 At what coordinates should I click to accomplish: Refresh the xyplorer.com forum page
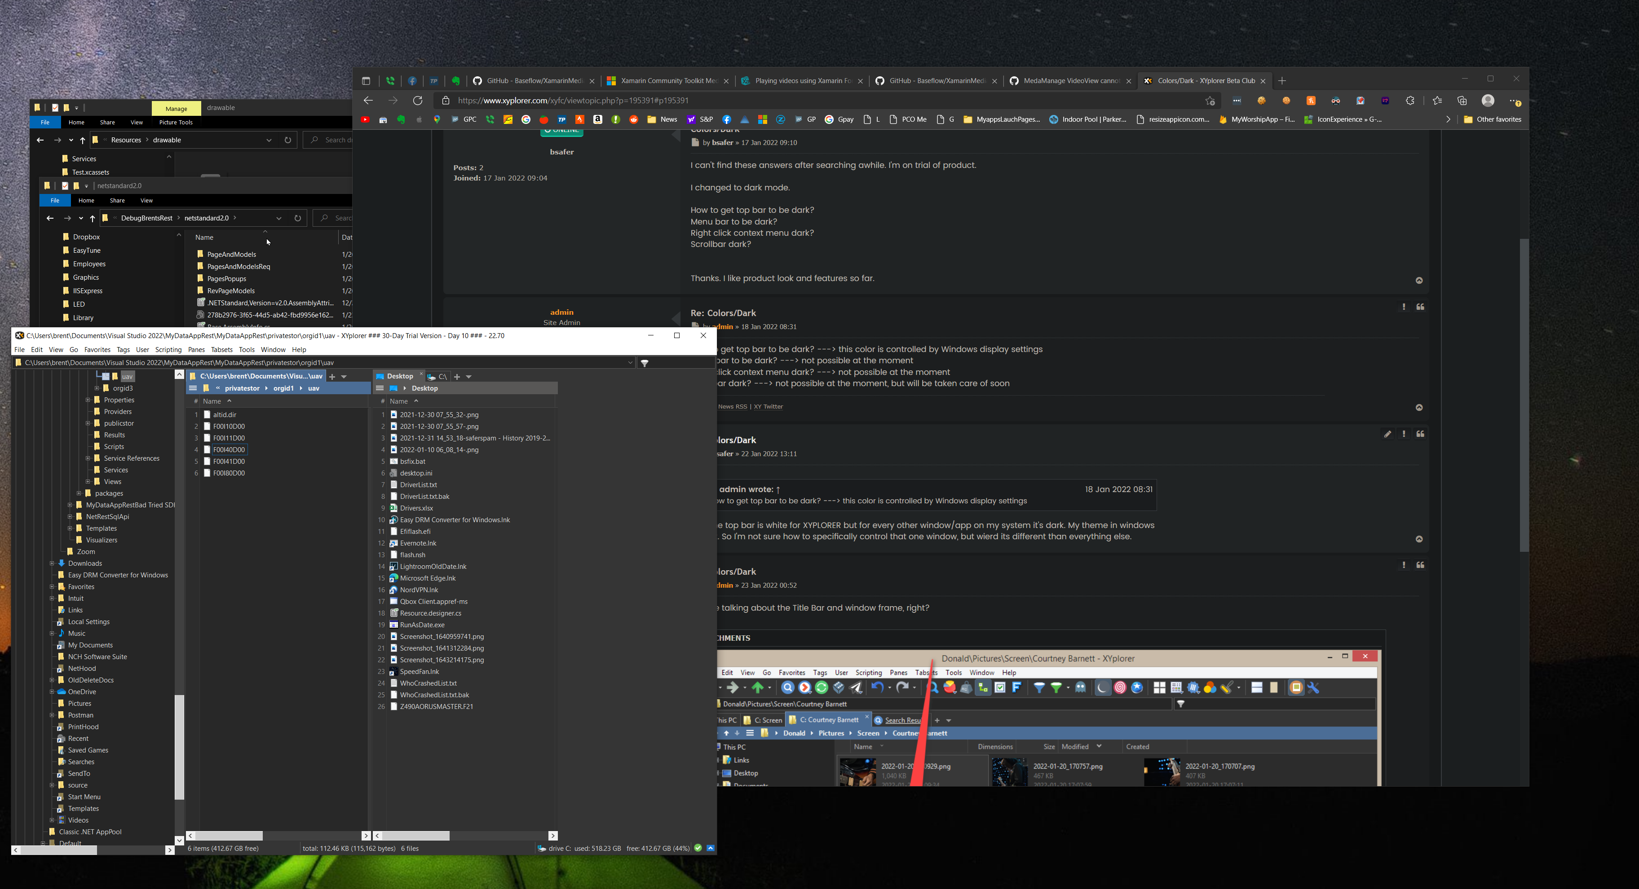(417, 101)
